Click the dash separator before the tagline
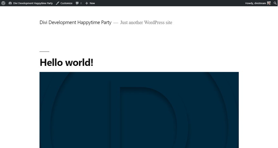 pos(116,23)
